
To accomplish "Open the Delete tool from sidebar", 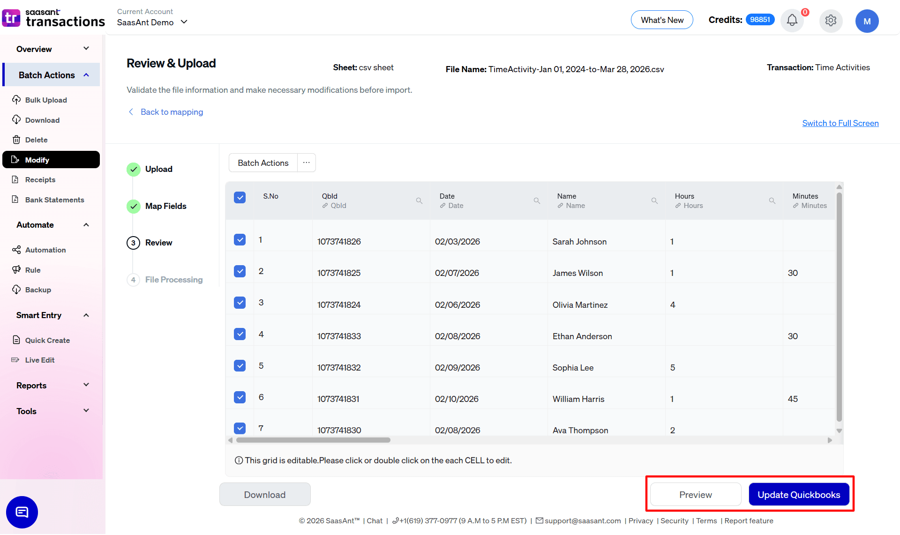I will click(x=36, y=140).
